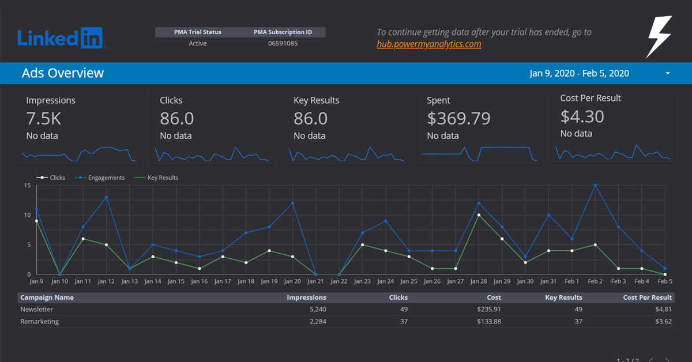Open the date range dropdown arrow

[x=668, y=74]
